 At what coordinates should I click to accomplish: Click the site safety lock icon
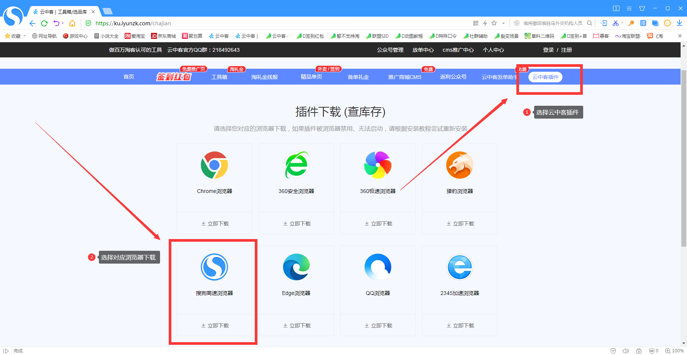pos(88,23)
